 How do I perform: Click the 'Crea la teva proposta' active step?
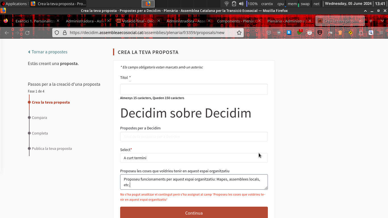coord(51,102)
